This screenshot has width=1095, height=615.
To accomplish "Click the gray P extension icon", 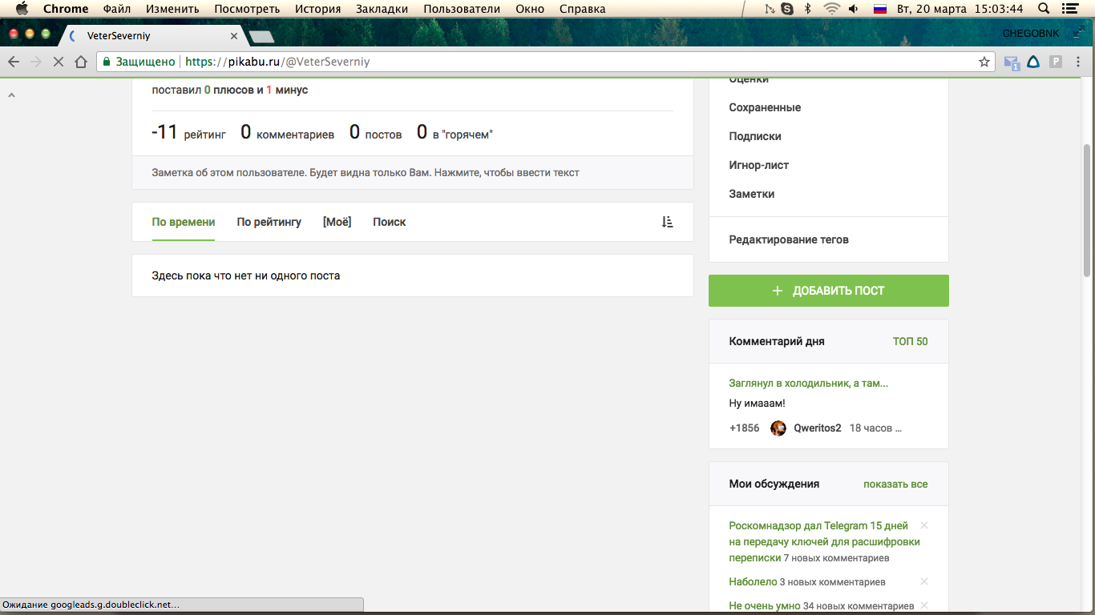I will [x=1056, y=62].
